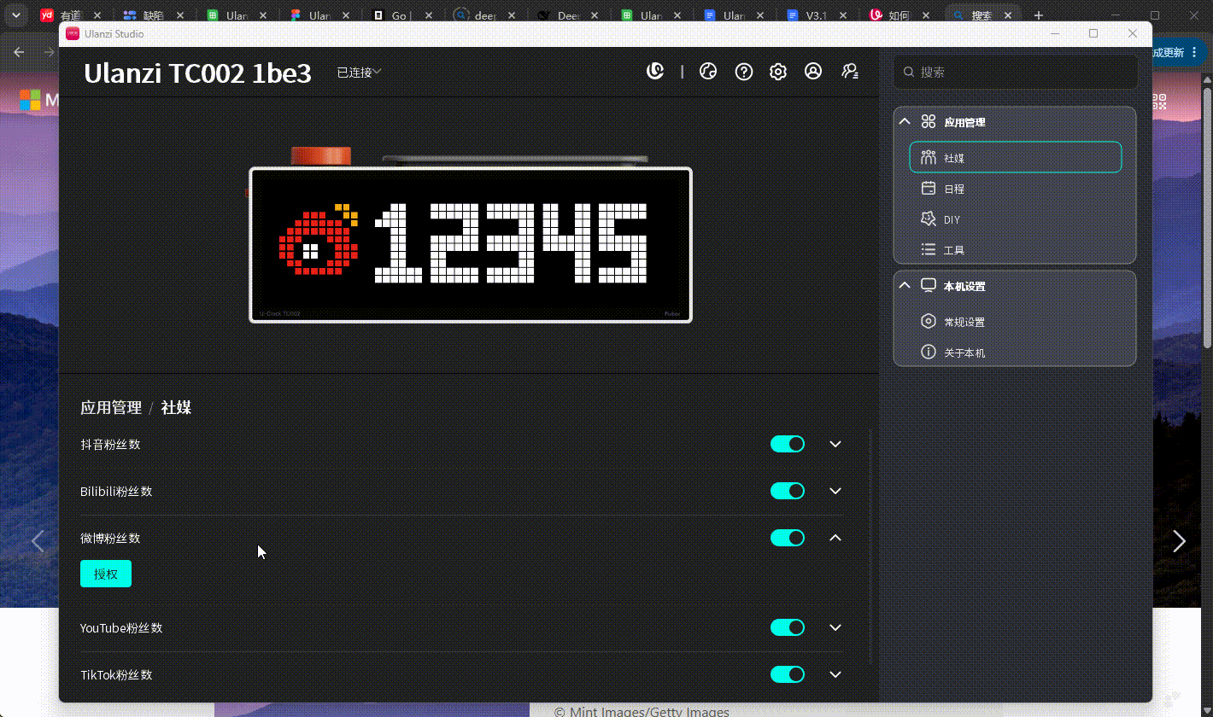1213x717 pixels.
Task: Close the 搜索 browser tab
Action: (1007, 15)
